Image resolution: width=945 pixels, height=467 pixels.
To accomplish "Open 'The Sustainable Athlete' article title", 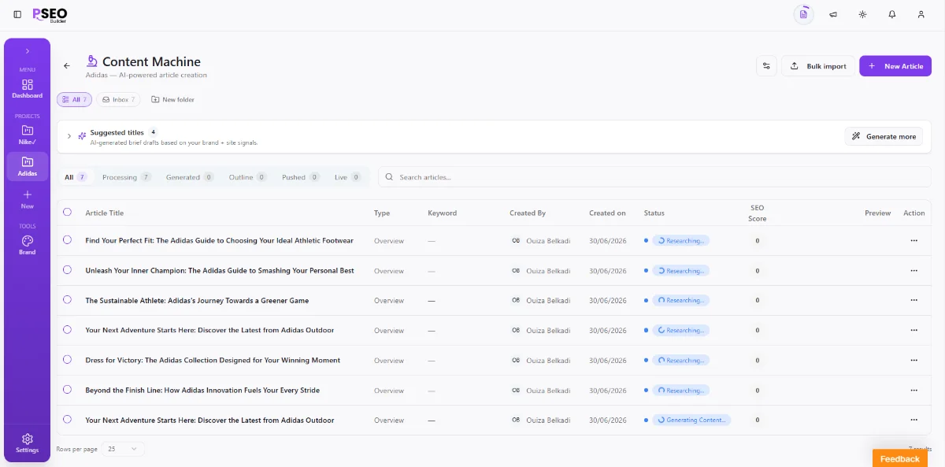I will [197, 301].
